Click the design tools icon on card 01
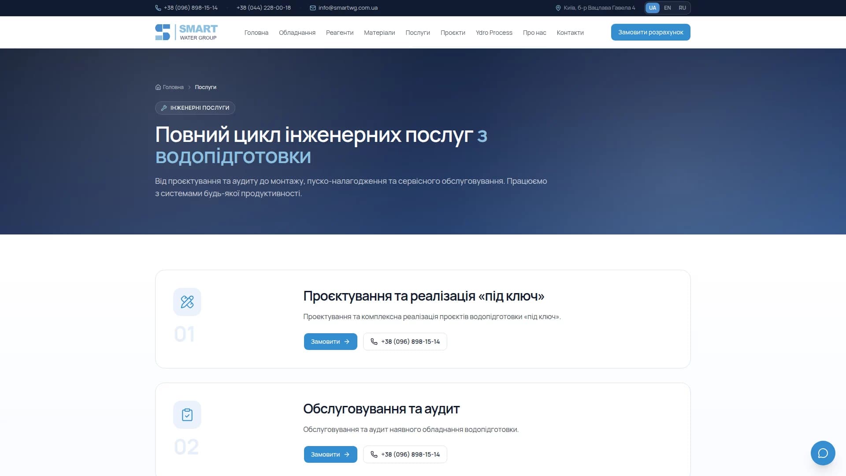This screenshot has height=476, width=846. point(187,302)
